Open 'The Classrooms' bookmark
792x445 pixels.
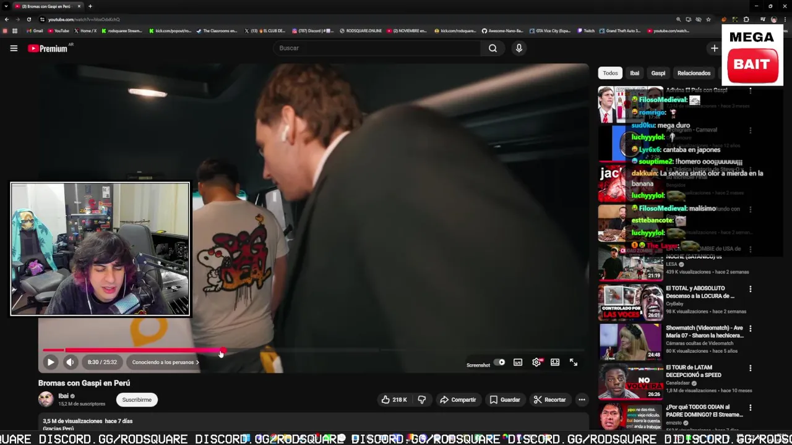(x=217, y=31)
